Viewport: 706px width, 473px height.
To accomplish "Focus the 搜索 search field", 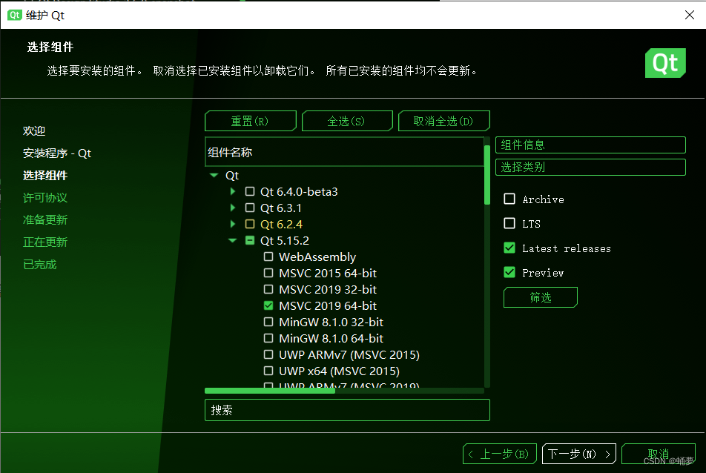I will click(347, 410).
